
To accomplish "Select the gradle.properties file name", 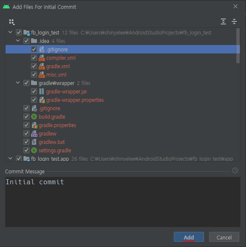I will (58, 125).
